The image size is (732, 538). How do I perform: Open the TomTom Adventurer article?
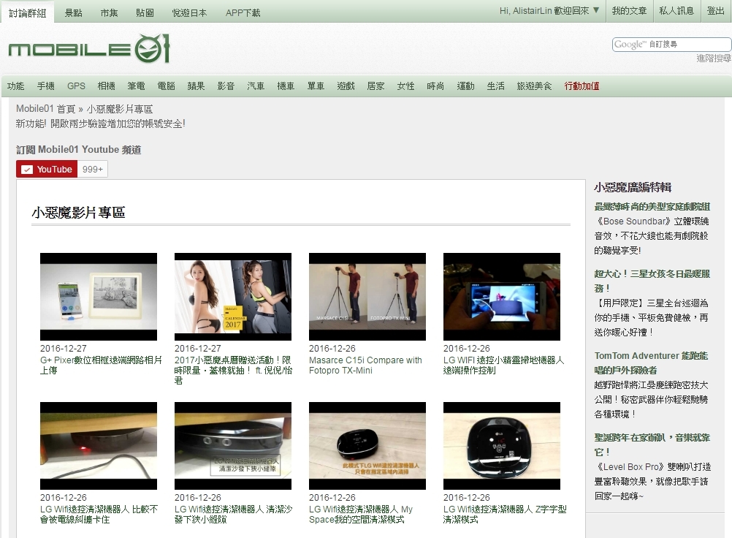click(x=651, y=363)
